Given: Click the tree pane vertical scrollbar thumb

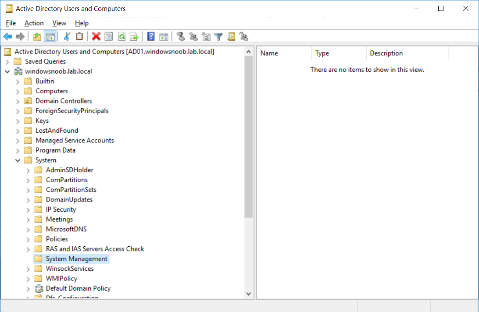Looking at the screenshot, I should click(x=249, y=137).
